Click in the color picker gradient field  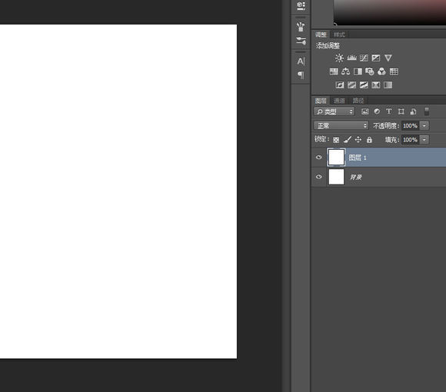390,12
